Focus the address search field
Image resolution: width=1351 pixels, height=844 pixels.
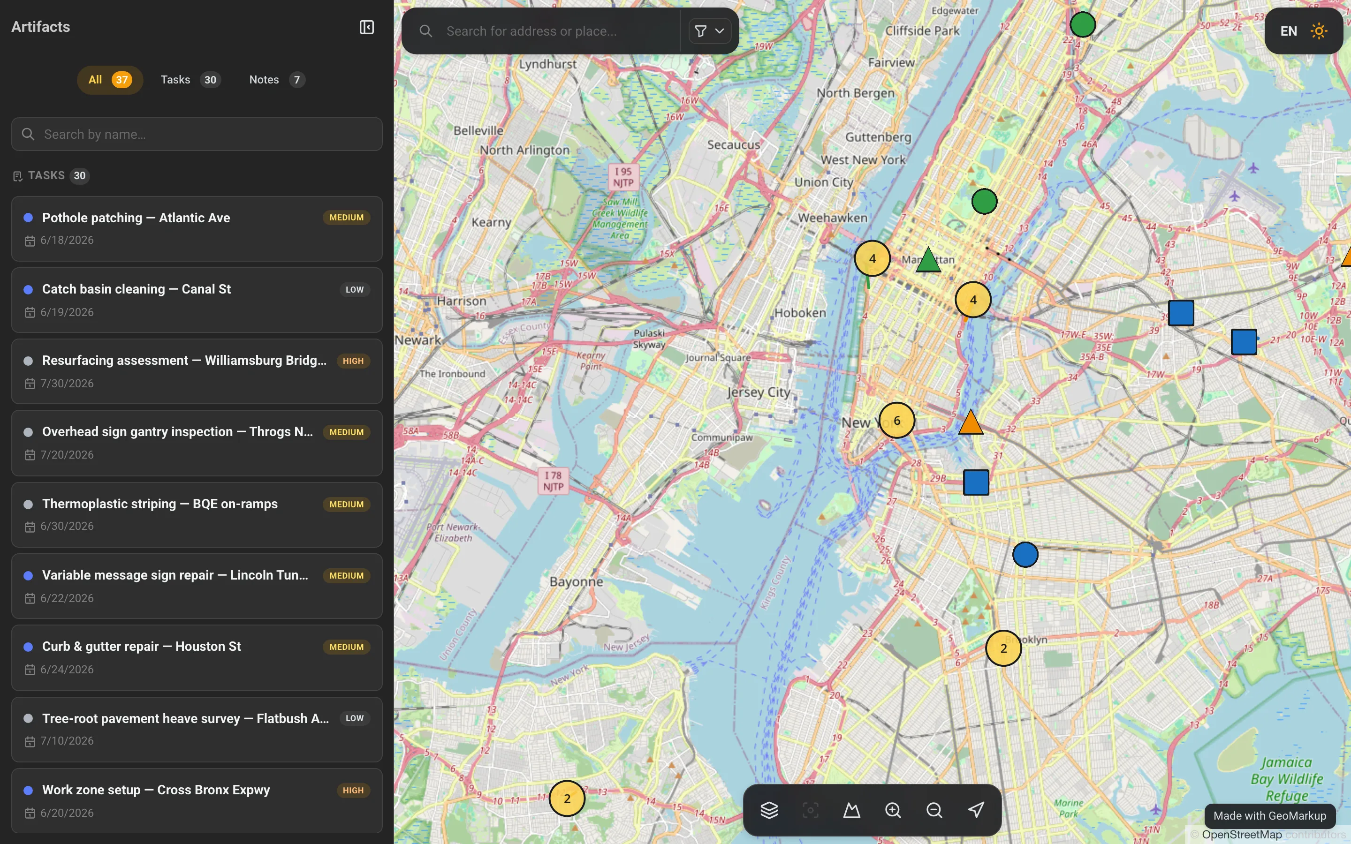(558, 31)
